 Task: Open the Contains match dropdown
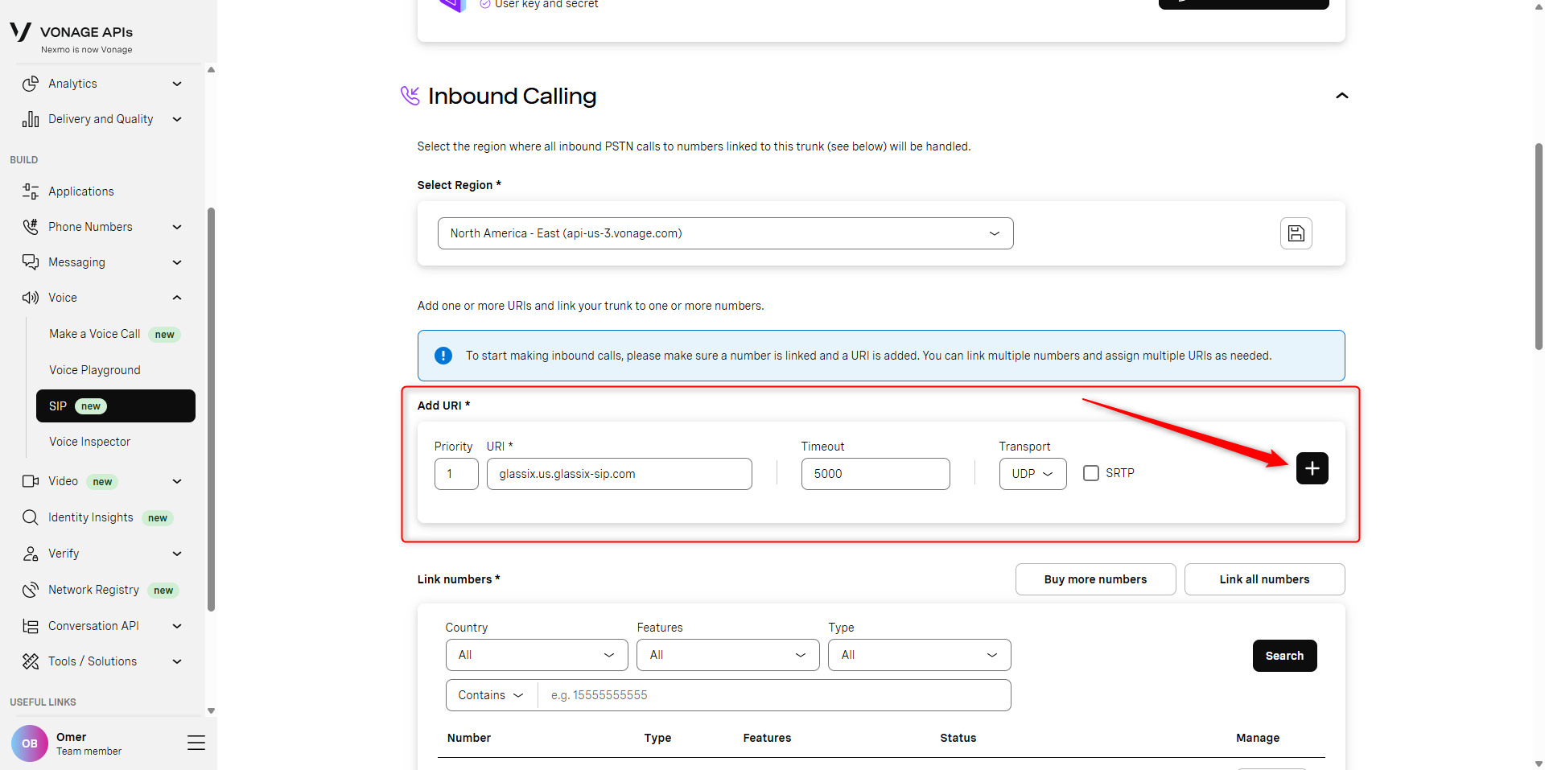tap(492, 695)
